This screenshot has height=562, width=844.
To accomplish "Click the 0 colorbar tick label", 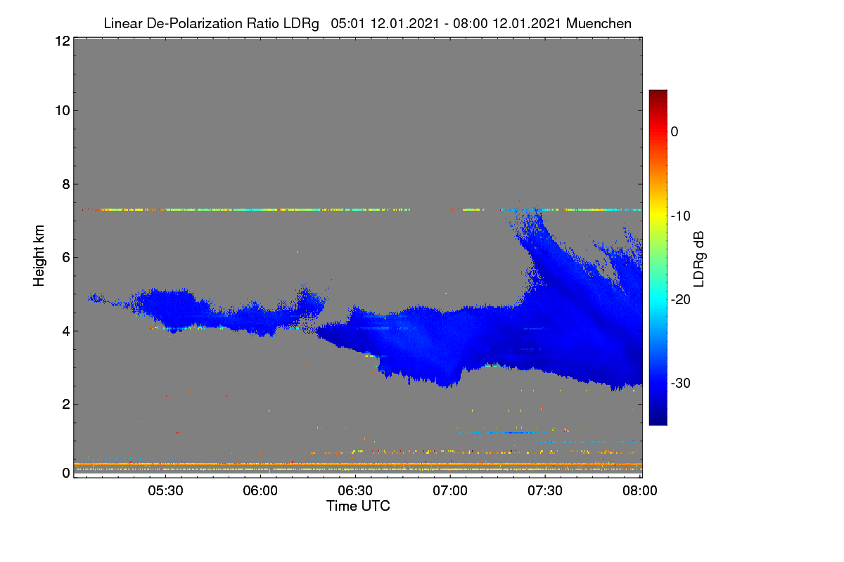I will pos(675,132).
